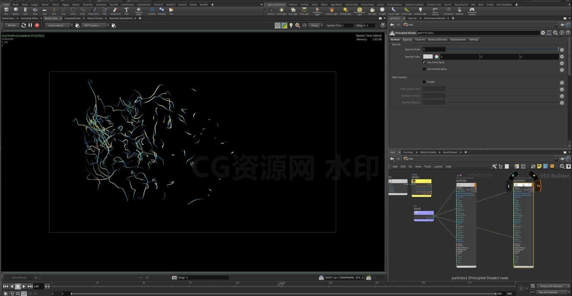Stop the render with the red icon

point(37,26)
